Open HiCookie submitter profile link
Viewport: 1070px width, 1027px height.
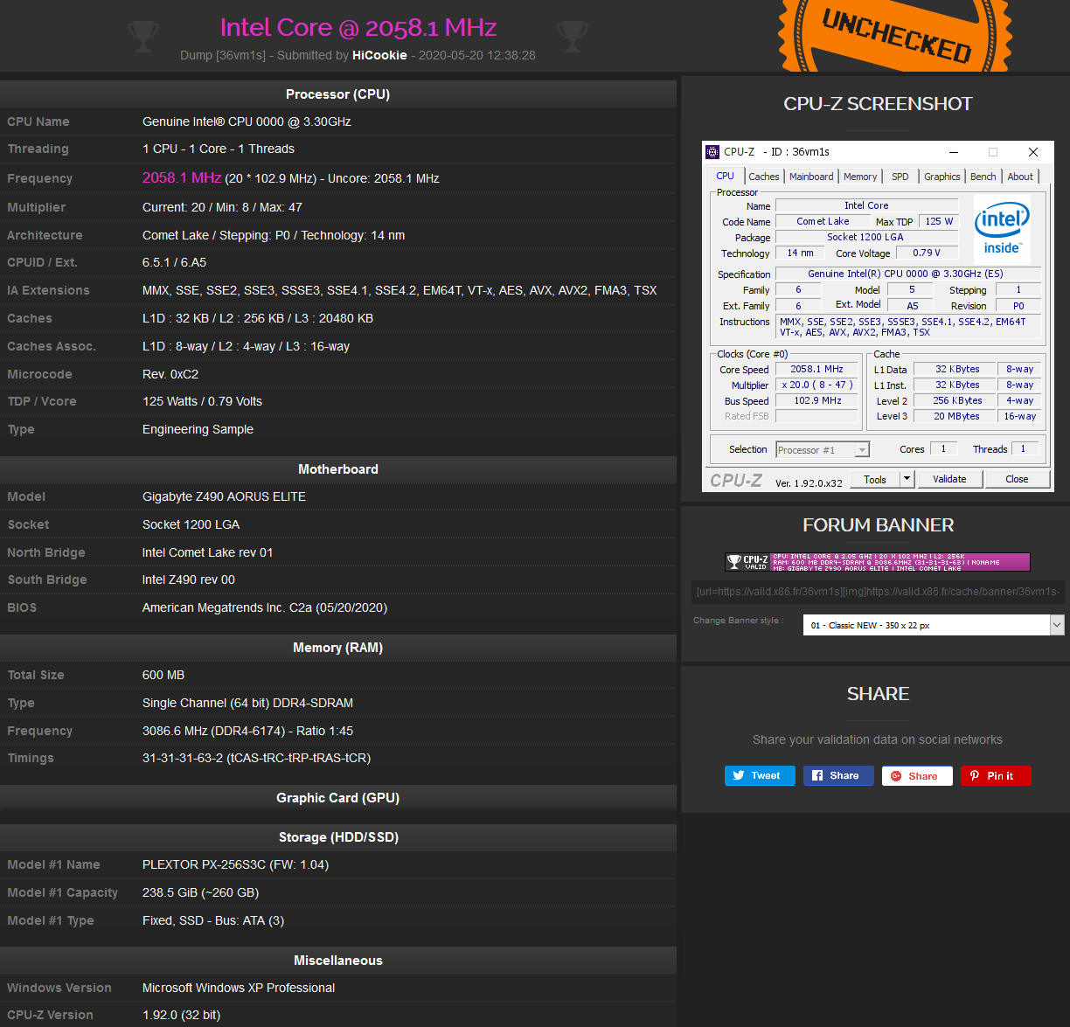pyautogui.click(x=379, y=55)
